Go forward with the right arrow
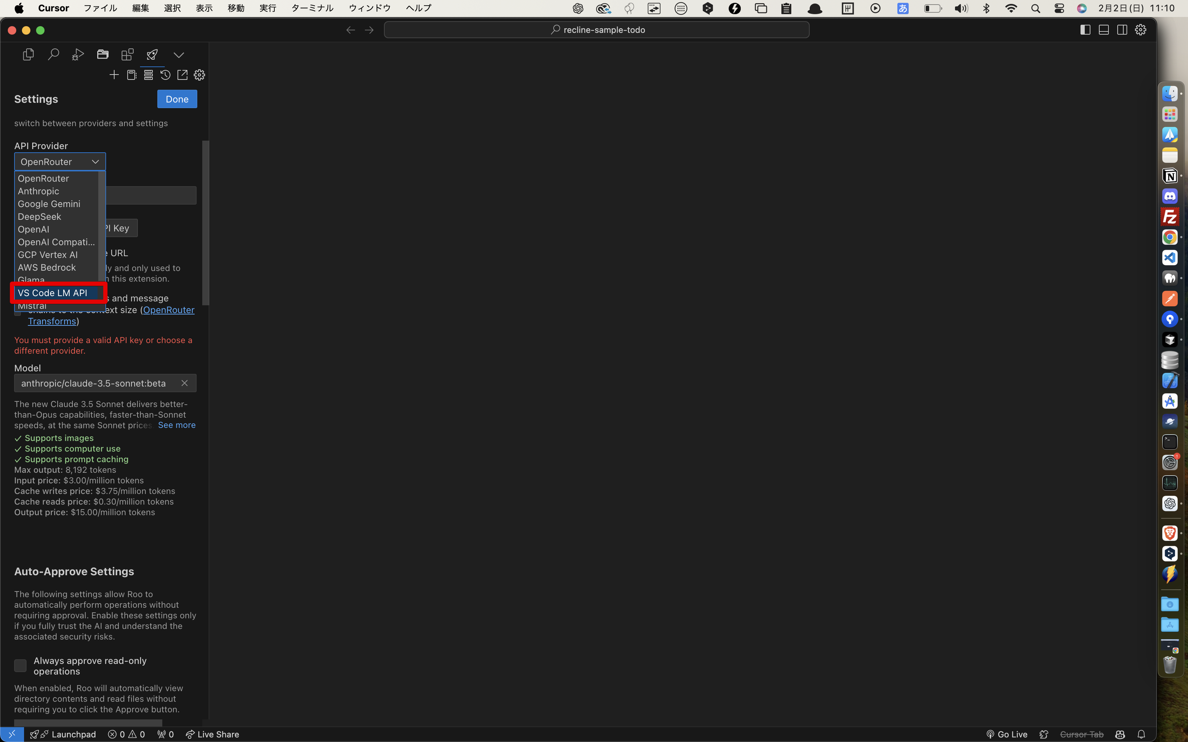The height and width of the screenshot is (742, 1188). click(x=369, y=30)
